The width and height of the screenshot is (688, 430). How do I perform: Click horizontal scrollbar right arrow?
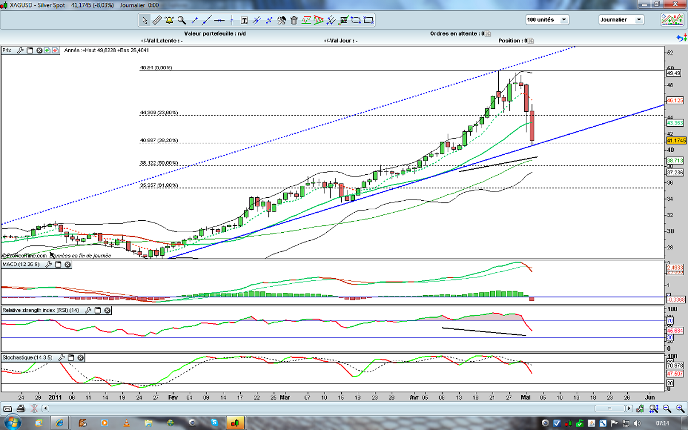pyautogui.click(x=629, y=408)
